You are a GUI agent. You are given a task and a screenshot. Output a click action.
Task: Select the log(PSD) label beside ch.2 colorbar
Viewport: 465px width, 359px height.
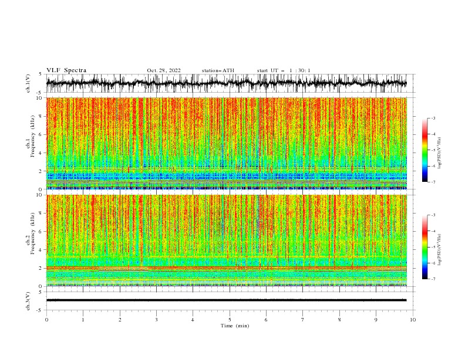coord(439,249)
